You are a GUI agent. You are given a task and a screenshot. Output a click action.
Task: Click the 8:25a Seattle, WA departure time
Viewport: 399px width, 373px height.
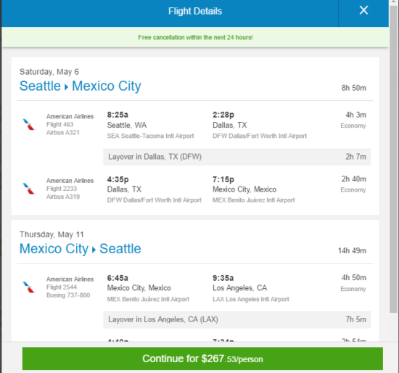point(118,115)
